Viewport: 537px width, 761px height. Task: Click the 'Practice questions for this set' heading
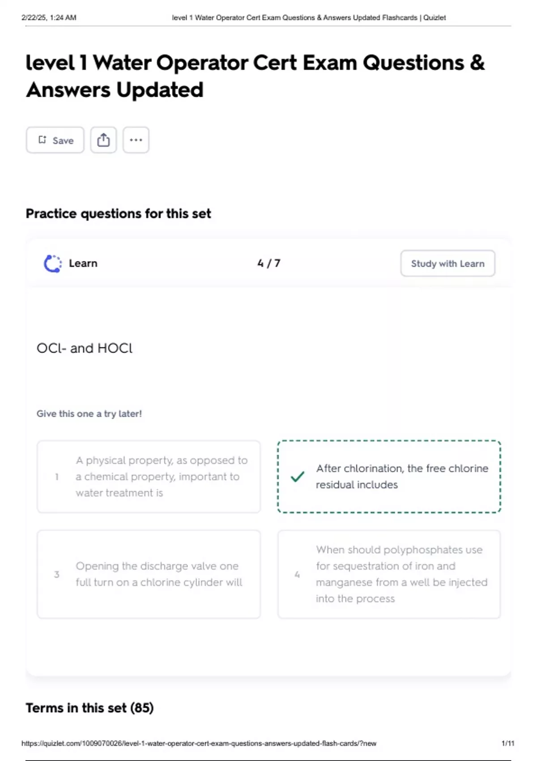118,214
